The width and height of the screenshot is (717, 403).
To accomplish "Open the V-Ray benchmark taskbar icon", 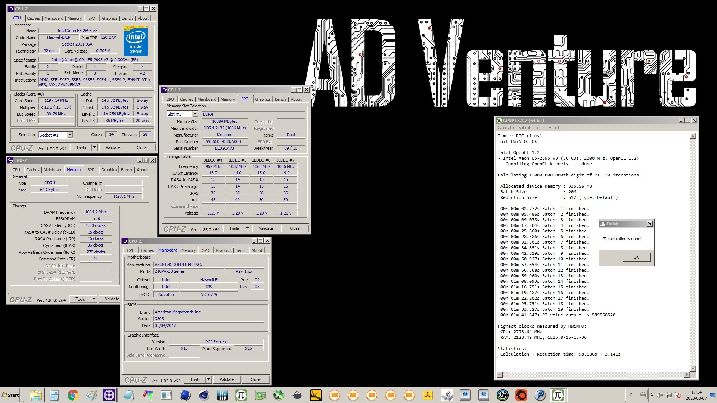I will pyautogui.click(x=502, y=395).
